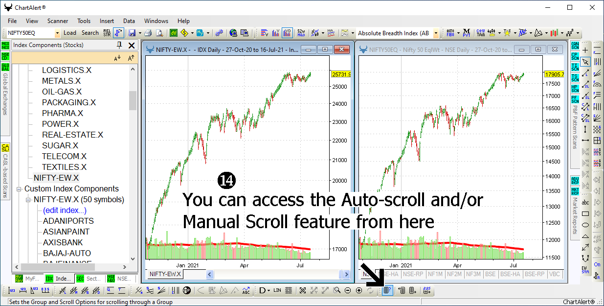This screenshot has width=604, height=306.
Task: Open the dropdown arrow beside the Save icon
Action: [x=139, y=33]
